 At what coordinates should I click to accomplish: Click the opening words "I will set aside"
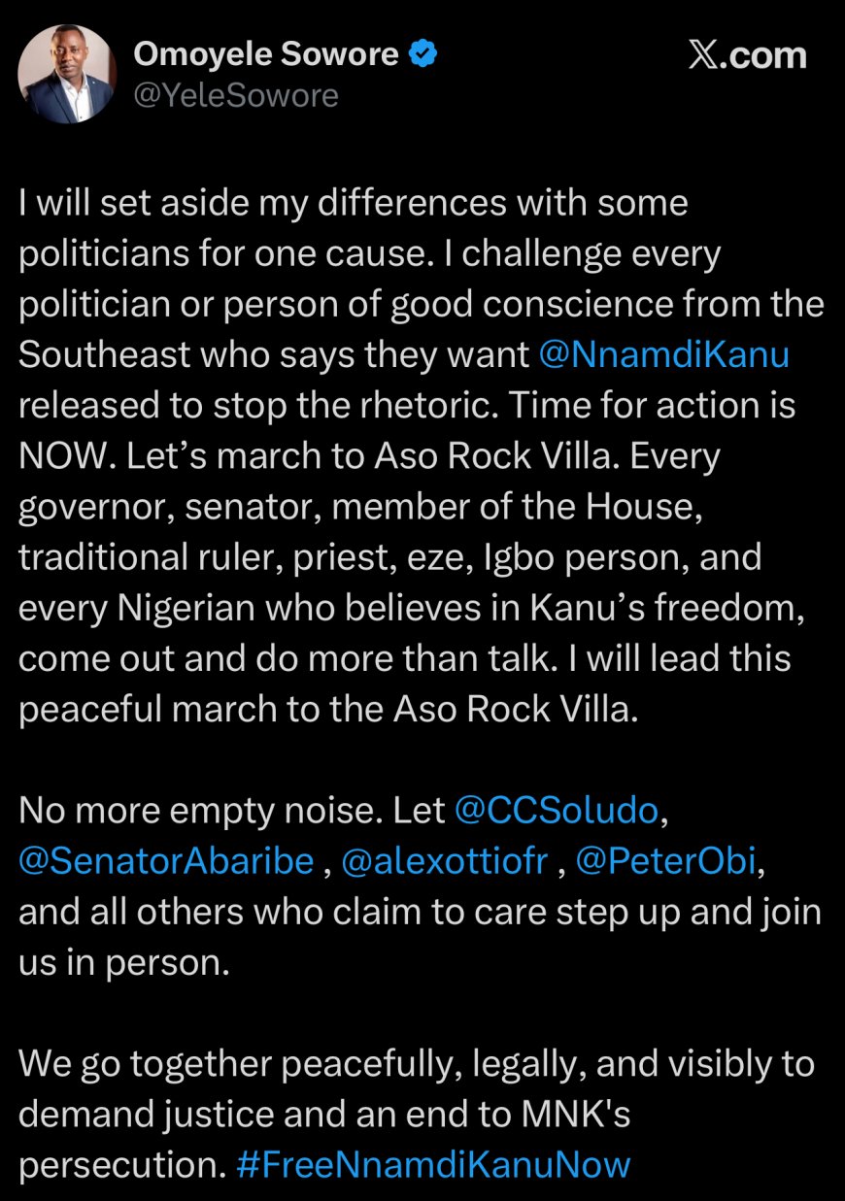coord(121,203)
